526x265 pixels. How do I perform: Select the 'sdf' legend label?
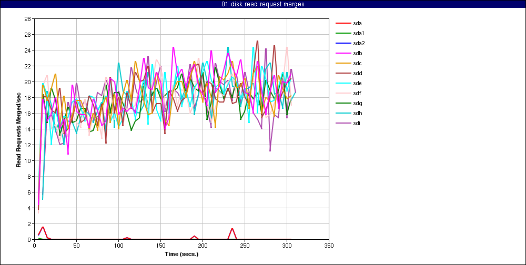(x=357, y=93)
